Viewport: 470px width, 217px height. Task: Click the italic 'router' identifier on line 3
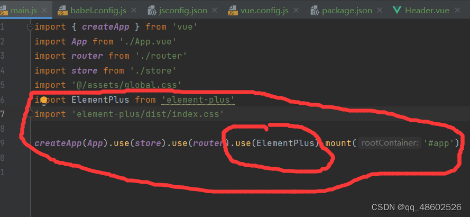click(x=87, y=56)
